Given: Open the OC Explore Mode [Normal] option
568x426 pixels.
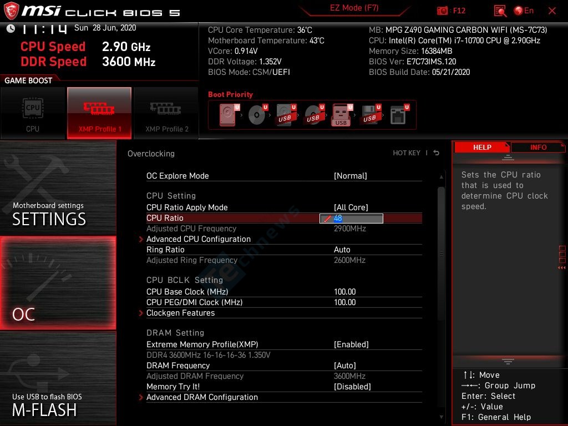Looking at the screenshot, I should [x=351, y=176].
